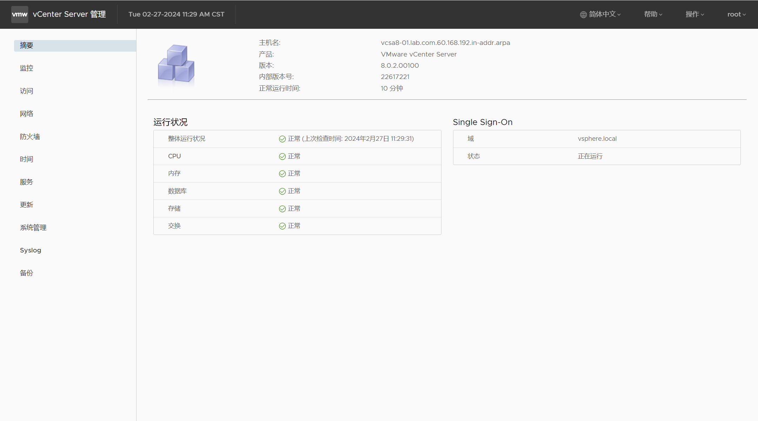The width and height of the screenshot is (758, 421).
Task: Open the 帮助 dropdown menu
Action: (x=653, y=14)
